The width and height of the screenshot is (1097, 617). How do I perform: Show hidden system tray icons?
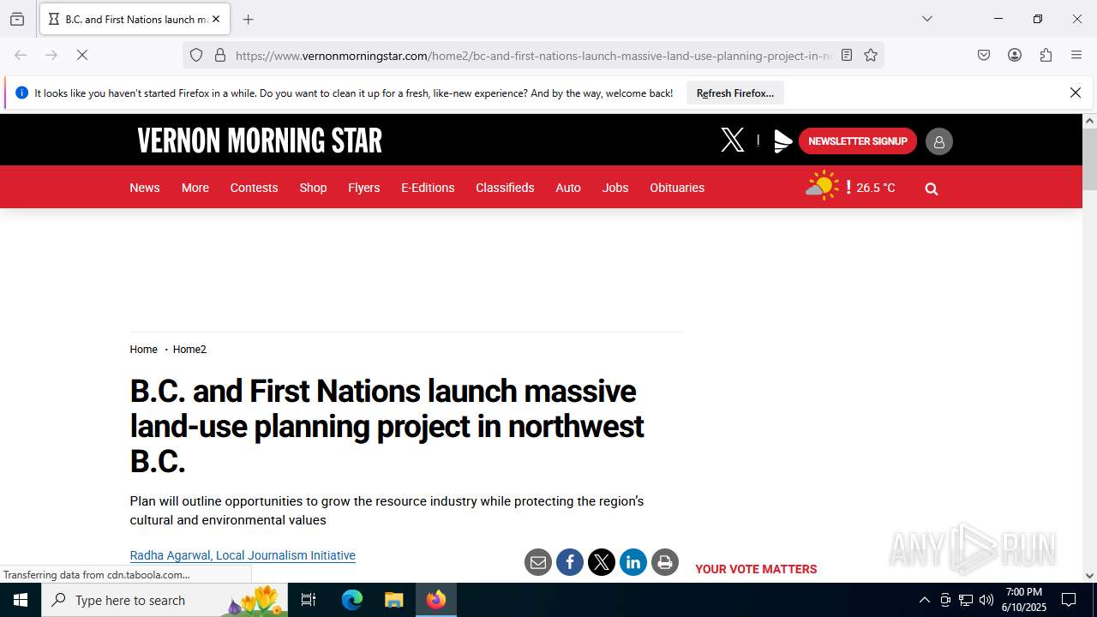point(924,600)
